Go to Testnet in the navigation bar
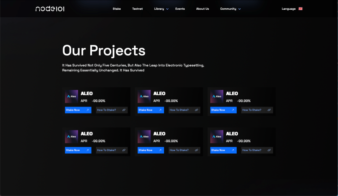The height and width of the screenshot is (196, 338). (x=137, y=9)
